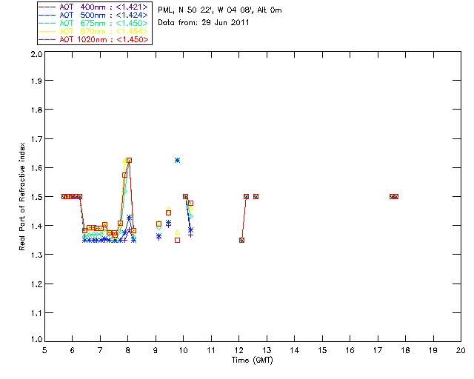
Task: Click the 14 x-axis tick label
Action: tap(295, 350)
